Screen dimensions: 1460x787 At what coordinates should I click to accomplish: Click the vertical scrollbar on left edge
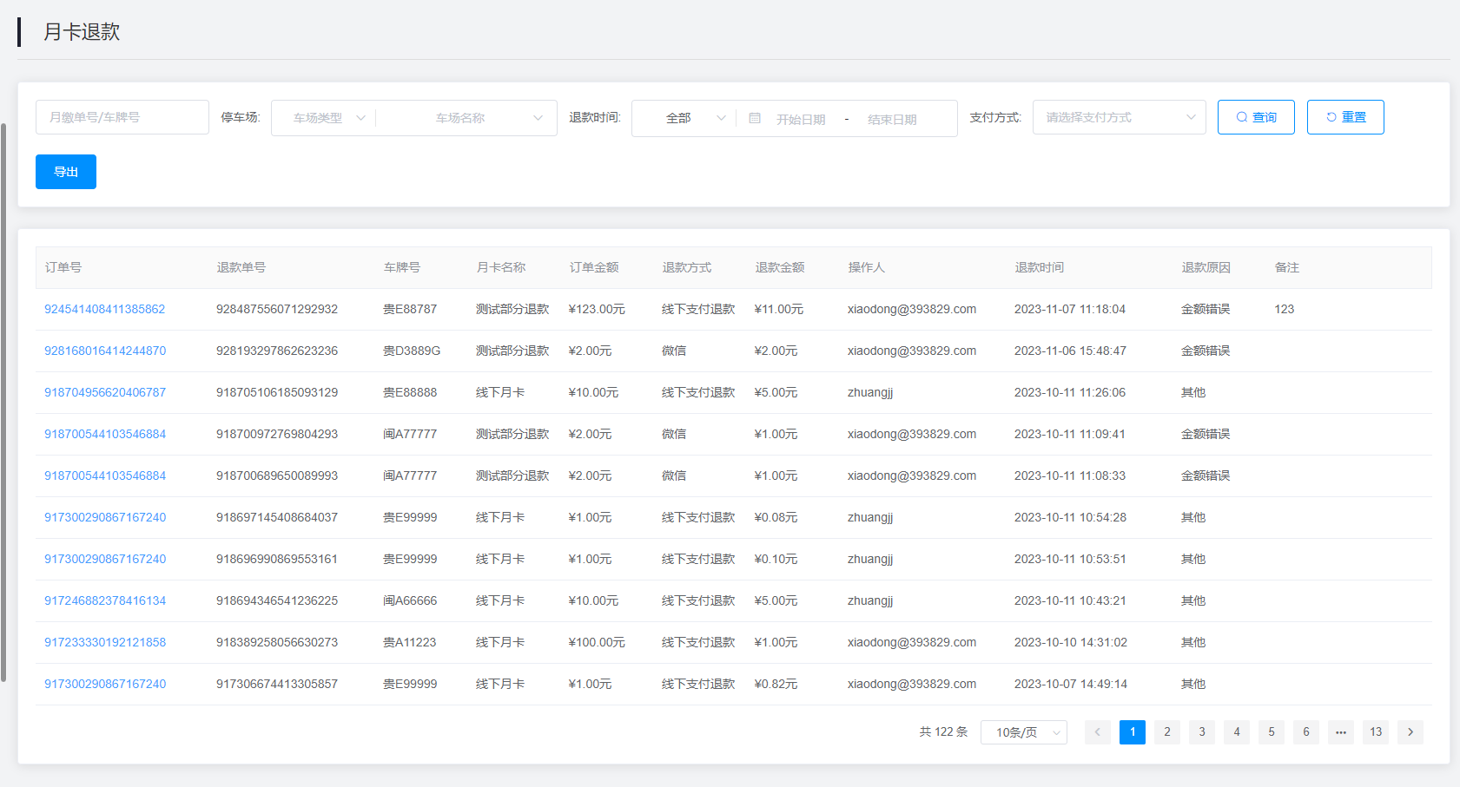click(3, 399)
